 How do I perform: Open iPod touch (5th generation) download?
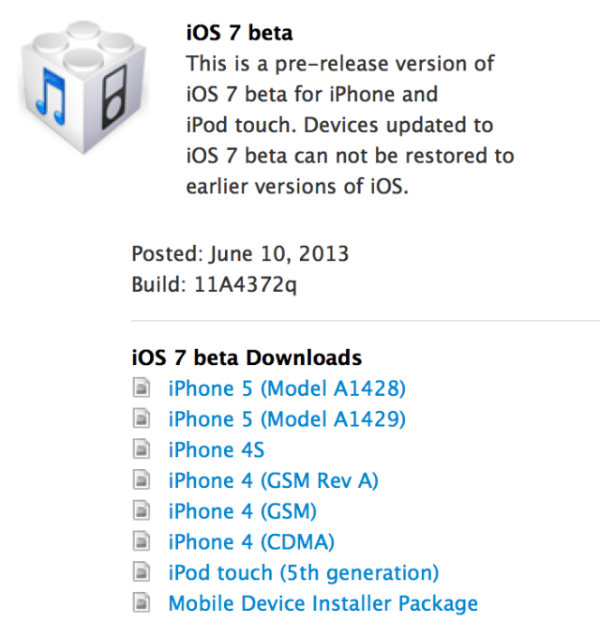303,573
